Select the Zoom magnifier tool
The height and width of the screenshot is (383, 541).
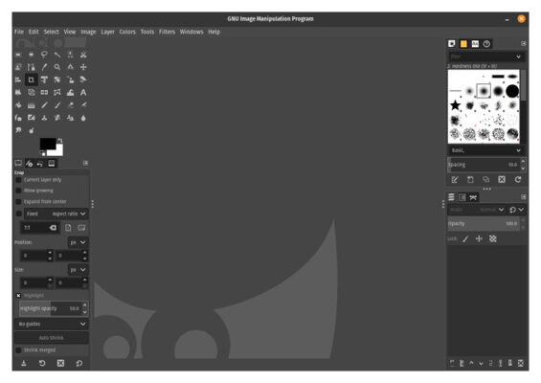click(57, 67)
